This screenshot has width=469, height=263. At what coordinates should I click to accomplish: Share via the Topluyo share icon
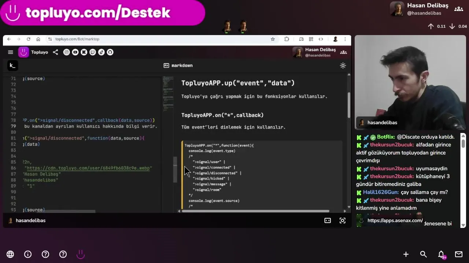[55, 52]
